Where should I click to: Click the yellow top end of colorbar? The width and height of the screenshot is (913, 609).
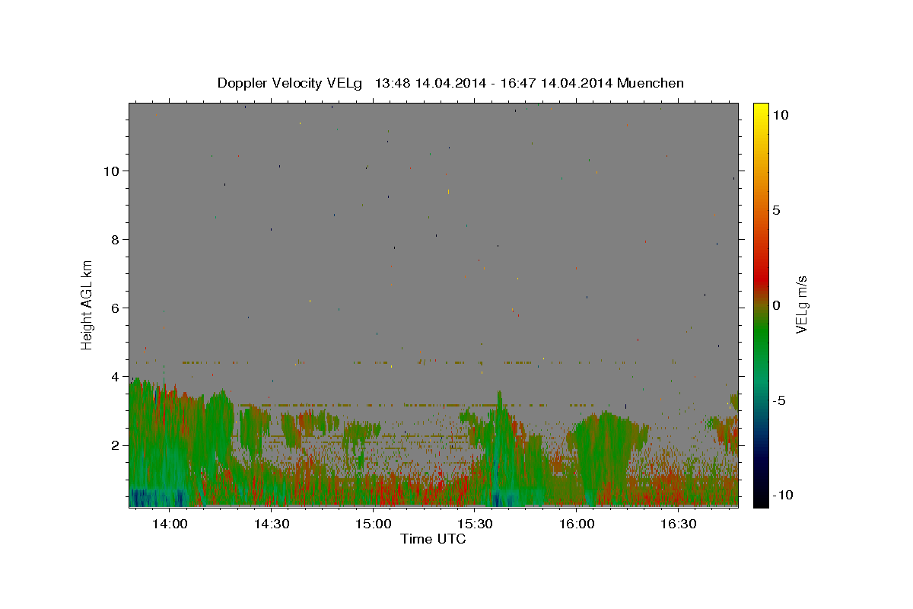pos(761,108)
